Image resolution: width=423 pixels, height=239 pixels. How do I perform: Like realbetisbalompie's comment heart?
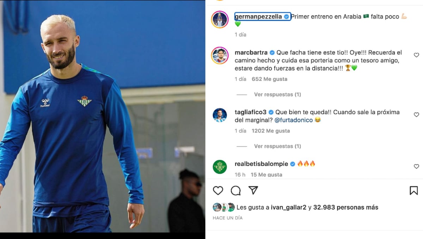click(416, 166)
